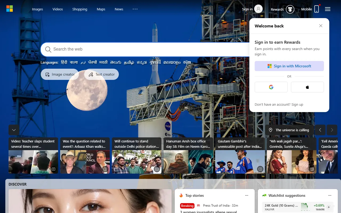Click Press Trust of India source
Screen dimensions: 341x213
[x=216, y=206]
